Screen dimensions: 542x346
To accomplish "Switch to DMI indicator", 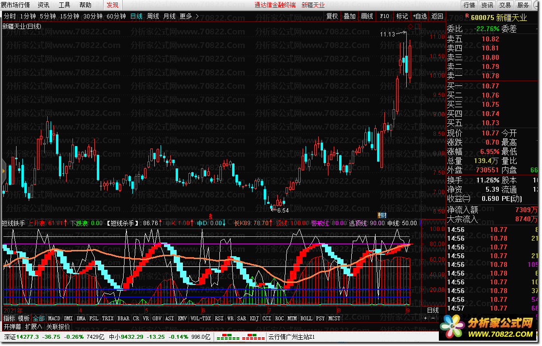I will (69, 318).
